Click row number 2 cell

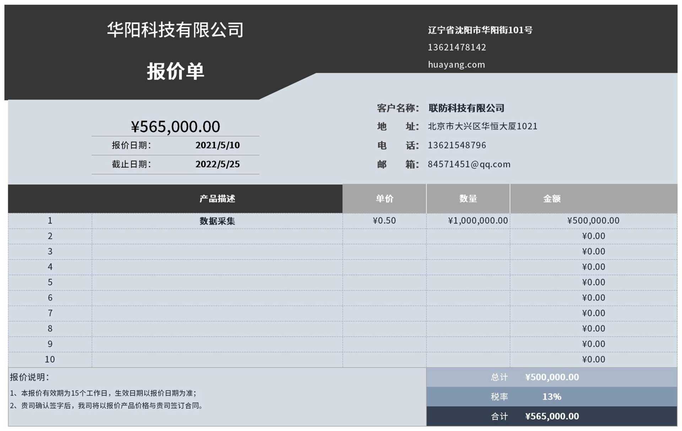(x=50, y=236)
